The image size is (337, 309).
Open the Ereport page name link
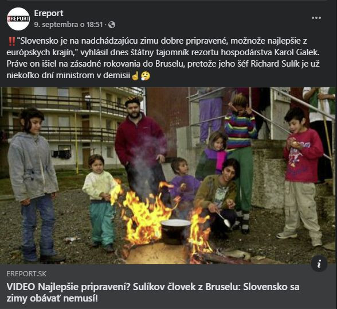[x=49, y=13]
